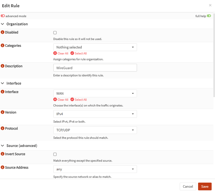The image size is (215, 192).
Task: Click the info icon beside Disabled
Action: tap(2, 32)
